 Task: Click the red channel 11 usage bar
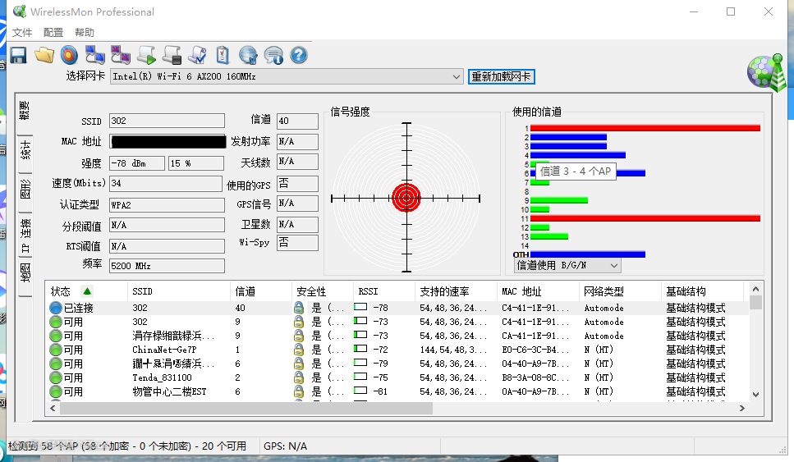click(645, 218)
